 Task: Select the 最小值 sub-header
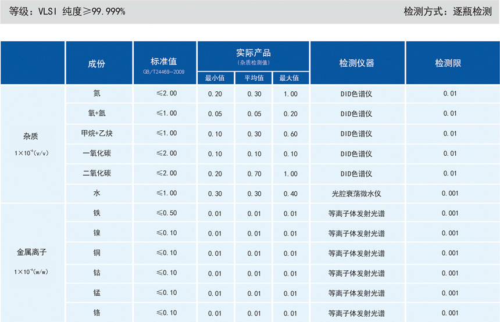point(215,78)
